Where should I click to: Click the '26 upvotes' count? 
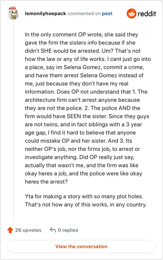[x=28, y=230]
